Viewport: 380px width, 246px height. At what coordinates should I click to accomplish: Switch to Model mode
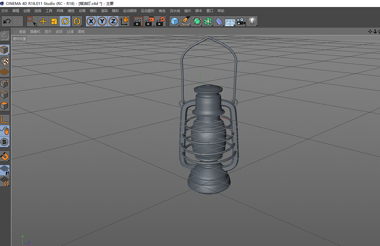click(x=5, y=50)
